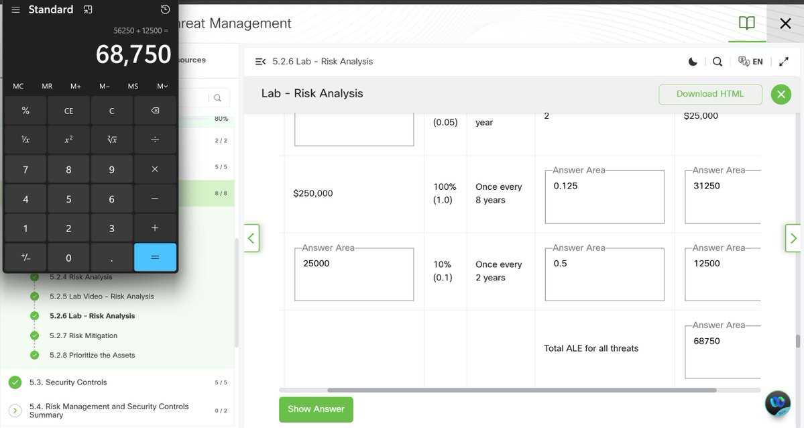Viewport: 804px width, 428px height.
Task: Click the reciprocal 1/x key
Action: [25, 140]
